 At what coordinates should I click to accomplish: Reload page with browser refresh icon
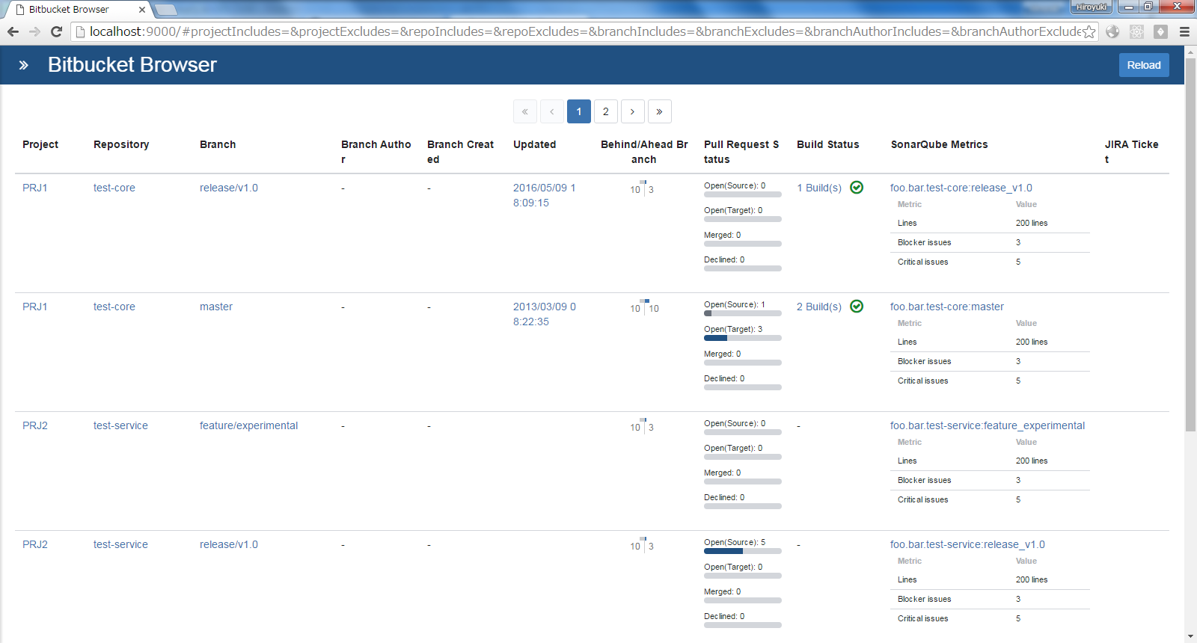pos(56,31)
